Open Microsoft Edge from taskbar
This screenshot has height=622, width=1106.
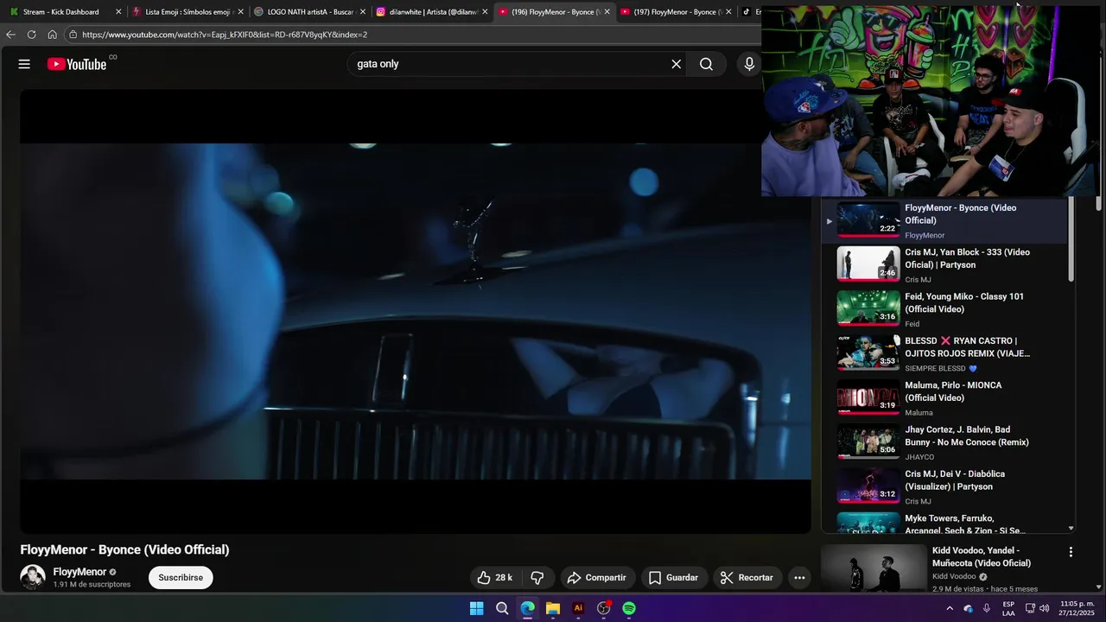pyautogui.click(x=527, y=608)
